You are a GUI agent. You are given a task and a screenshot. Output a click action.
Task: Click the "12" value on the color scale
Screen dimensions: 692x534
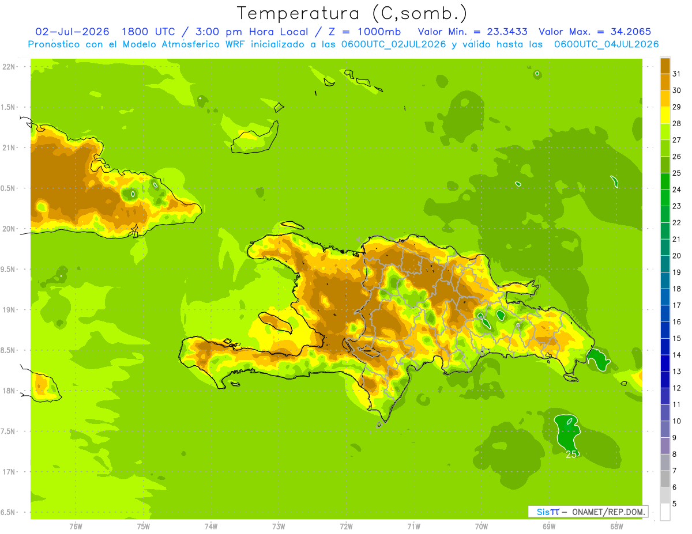pyautogui.click(x=676, y=388)
